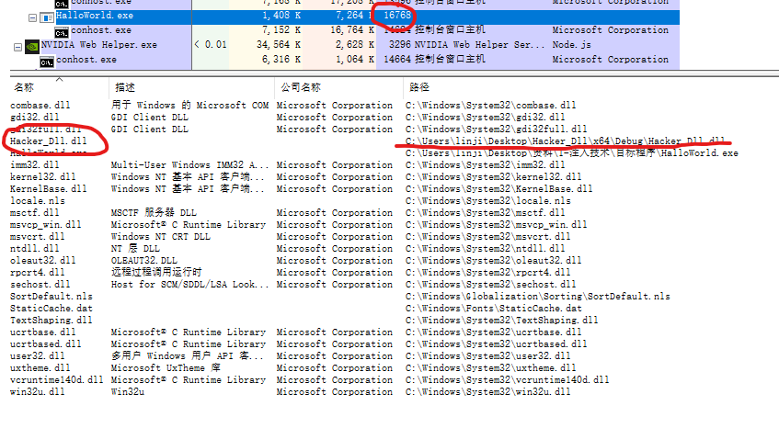Screen dimensions: 779x428
Task: Click PID 3296 in NVIDIA row
Action: [400, 45]
